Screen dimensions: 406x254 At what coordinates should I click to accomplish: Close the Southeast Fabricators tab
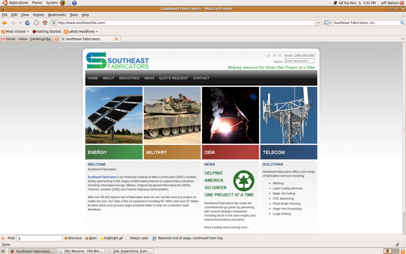(x=117, y=39)
